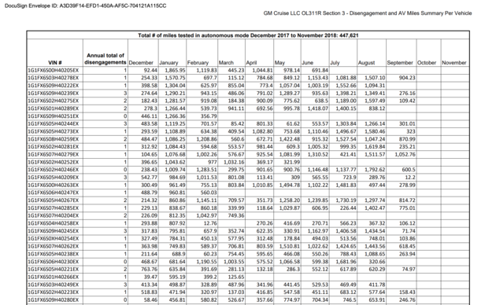Select the October column header

[x=427, y=63]
